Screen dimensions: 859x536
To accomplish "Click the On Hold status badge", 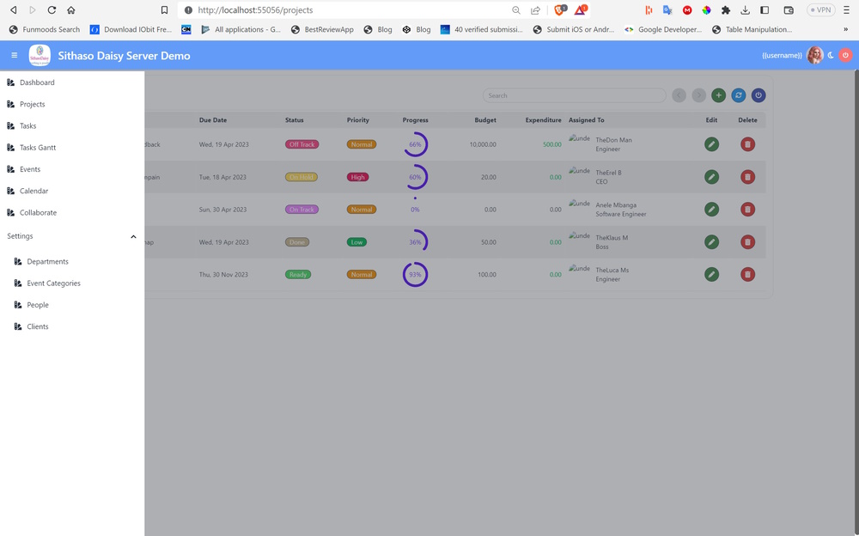I will point(302,177).
